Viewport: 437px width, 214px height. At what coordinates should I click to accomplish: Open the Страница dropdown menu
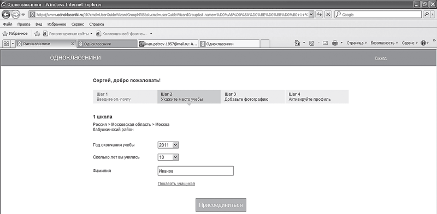point(357,43)
